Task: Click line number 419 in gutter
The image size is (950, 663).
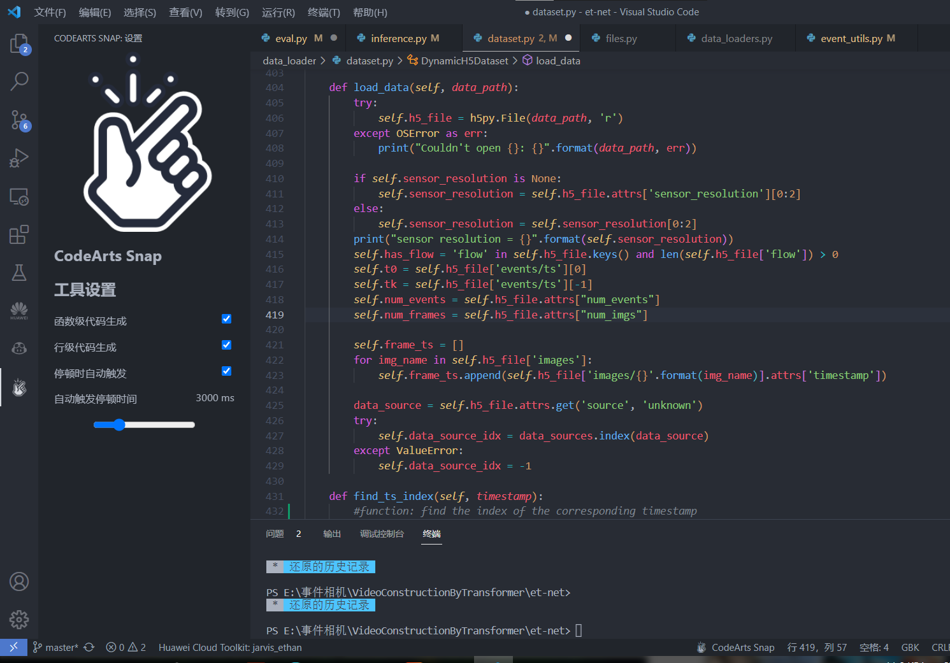Action: pos(275,315)
